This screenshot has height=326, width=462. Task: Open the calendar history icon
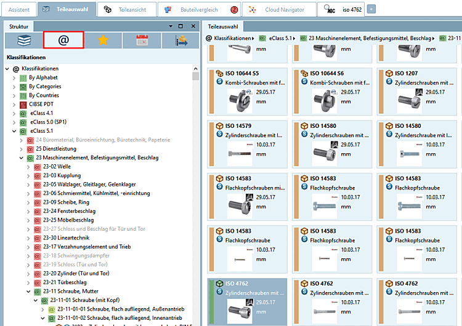[142, 40]
